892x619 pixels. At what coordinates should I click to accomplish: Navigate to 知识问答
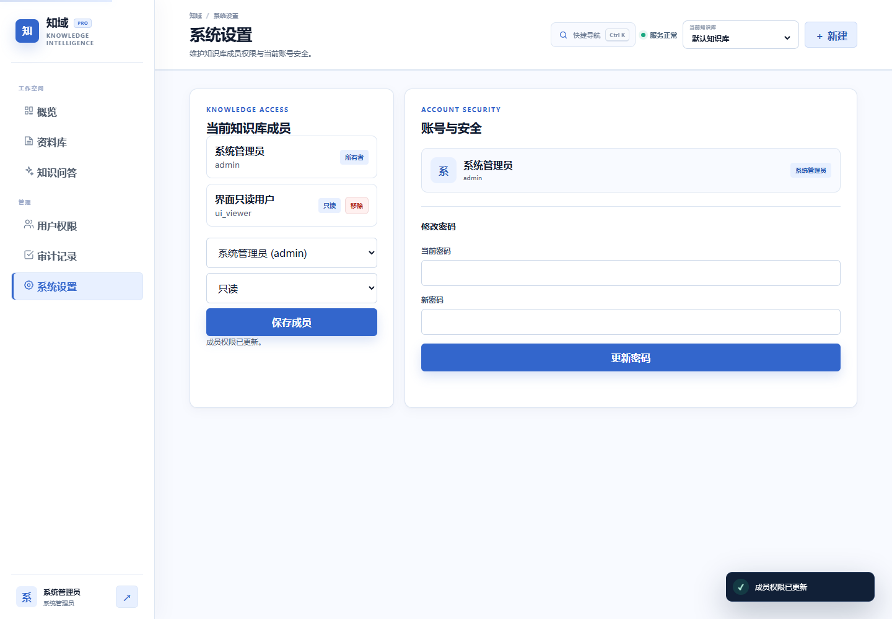[77, 172]
